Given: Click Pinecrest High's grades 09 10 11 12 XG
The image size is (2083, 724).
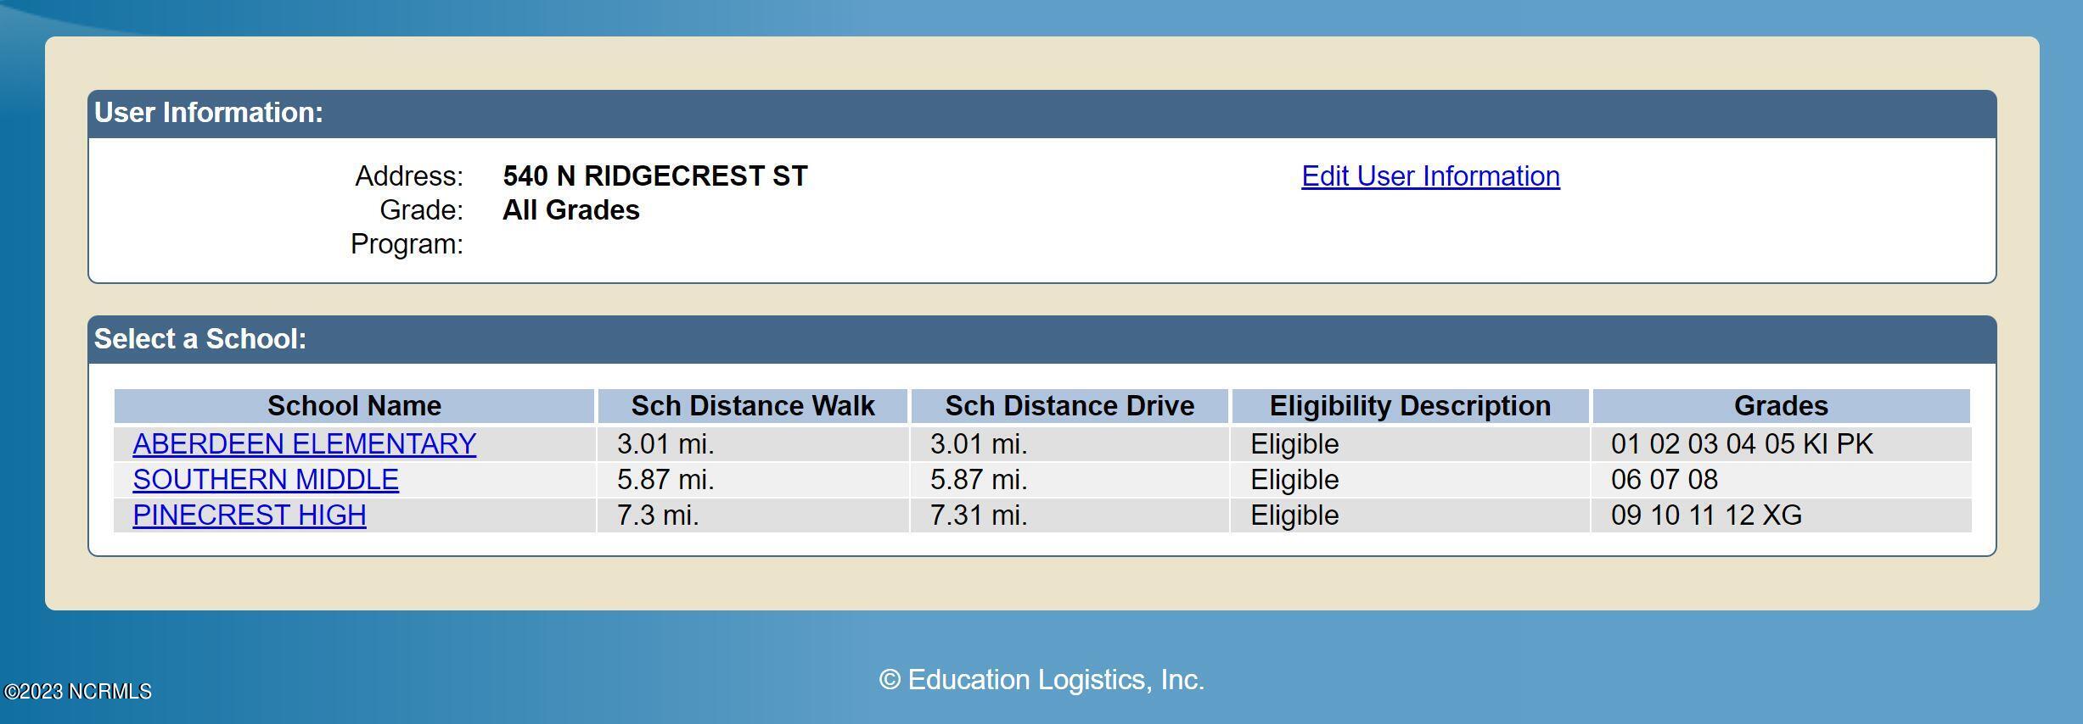Looking at the screenshot, I should click(x=1706, y=515).
